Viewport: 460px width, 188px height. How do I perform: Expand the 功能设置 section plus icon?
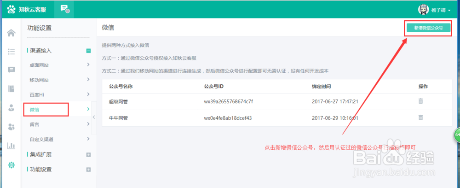click(x=88, y=170)
